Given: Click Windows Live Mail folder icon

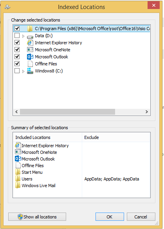Looking at the screenshot, I should coord(18,185).
